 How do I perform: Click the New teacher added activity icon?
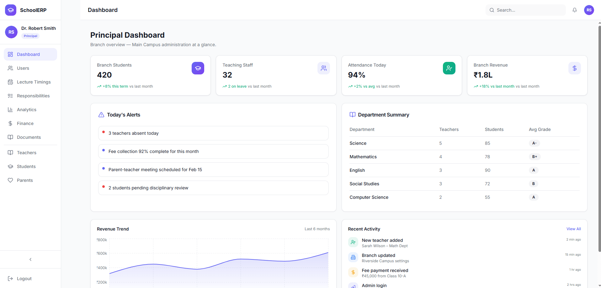tap(353, 242)
